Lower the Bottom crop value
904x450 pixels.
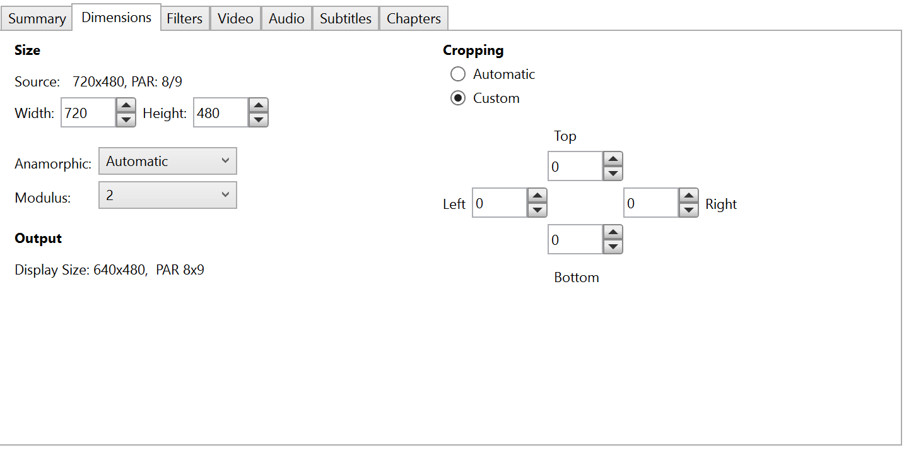tap(613, 247)
